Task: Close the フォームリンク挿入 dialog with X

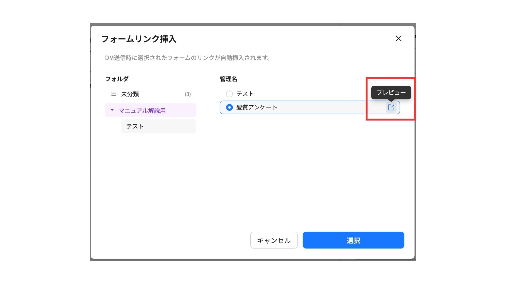Action: click(x=398, y=38)
